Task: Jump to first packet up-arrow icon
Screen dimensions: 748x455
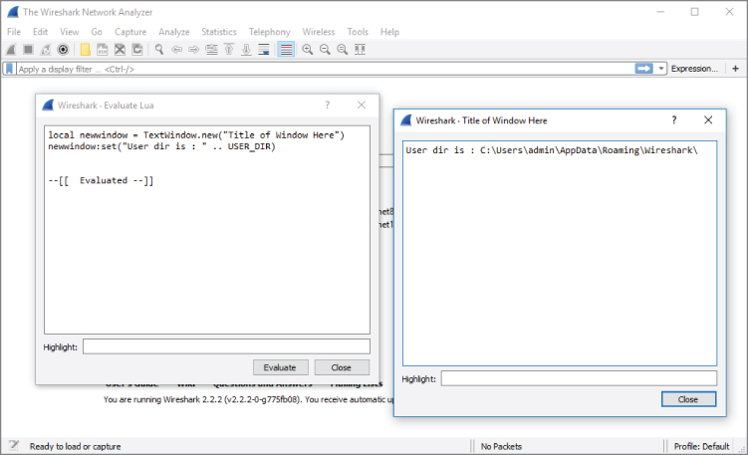Action: tap(229, 49)
